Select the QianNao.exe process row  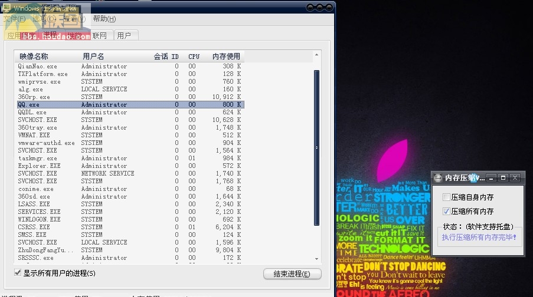(x=130, y=66)
